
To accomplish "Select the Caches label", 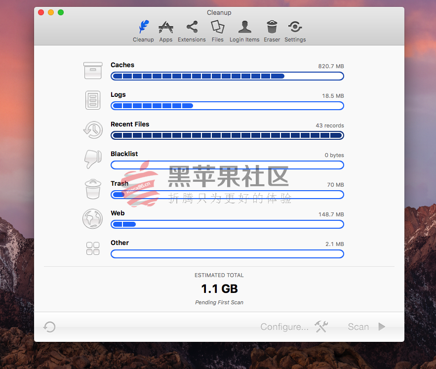I will (122, 65).
